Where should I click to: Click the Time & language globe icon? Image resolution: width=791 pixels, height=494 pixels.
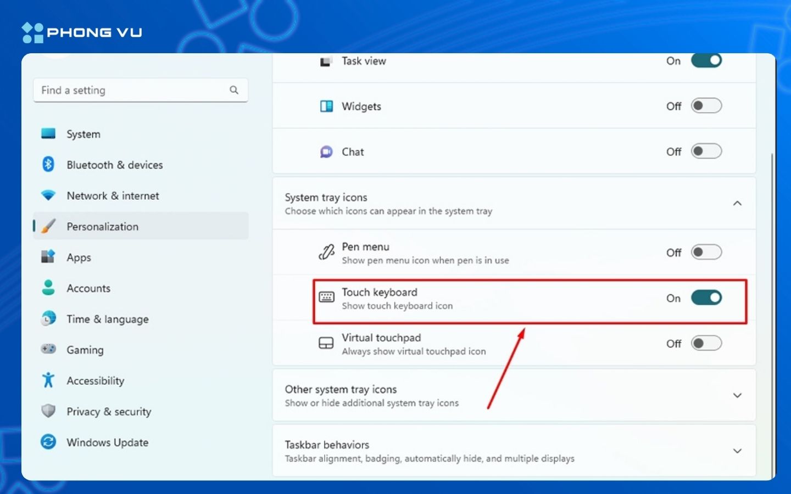[48, 318]
